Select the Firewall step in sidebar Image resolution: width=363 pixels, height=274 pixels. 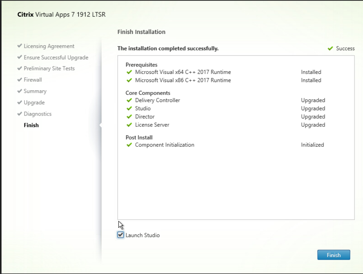(x=33, y=80)
